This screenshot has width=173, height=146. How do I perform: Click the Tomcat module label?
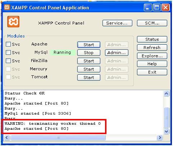click(39, 77)
